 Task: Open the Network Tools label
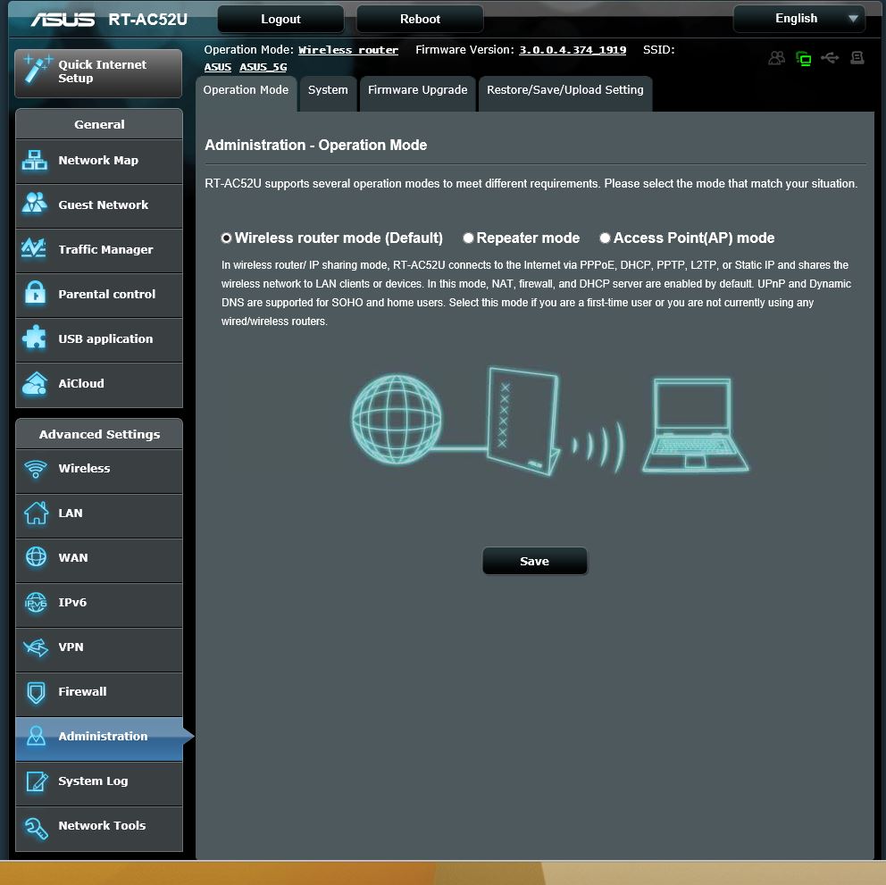[x=102, y=826]
